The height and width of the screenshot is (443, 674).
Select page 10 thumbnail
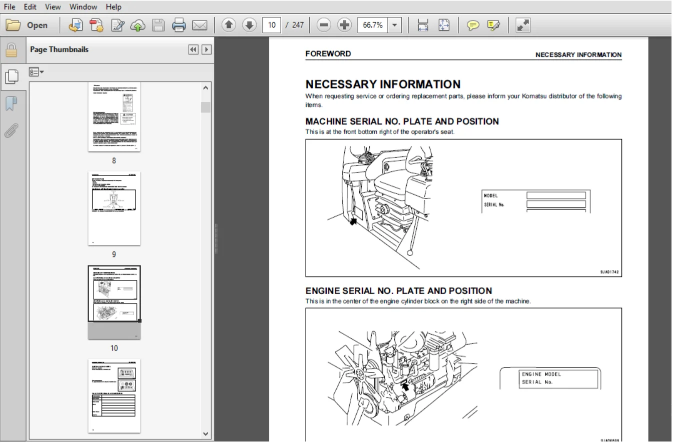[x=114, y=303]
